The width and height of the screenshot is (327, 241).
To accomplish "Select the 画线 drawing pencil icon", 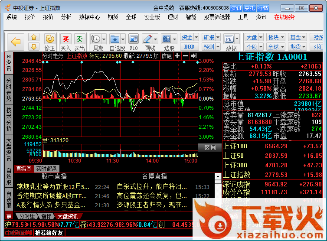I will pos(147,39).
